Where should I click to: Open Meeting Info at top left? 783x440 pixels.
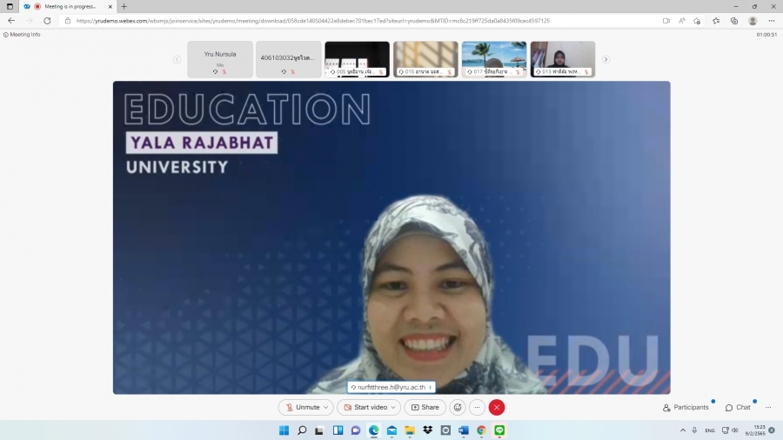tap(23, 35)
